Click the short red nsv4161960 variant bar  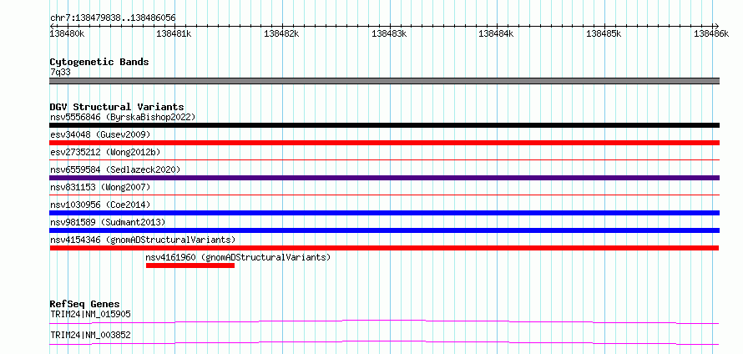[x=190, y=265]
